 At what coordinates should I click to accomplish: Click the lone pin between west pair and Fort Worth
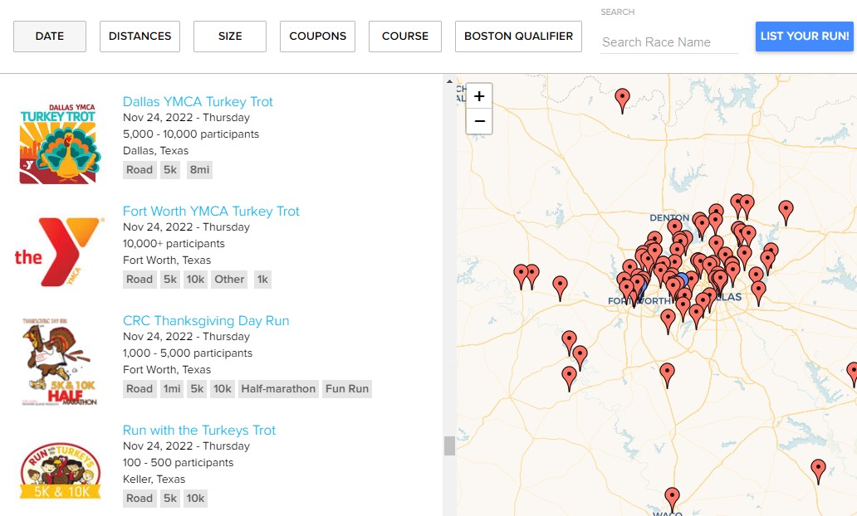tap(560, 287)
